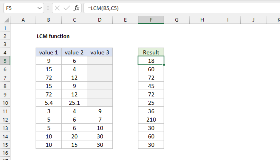
Task: Select cell F10 showing 25
Action: click(151, 103)
